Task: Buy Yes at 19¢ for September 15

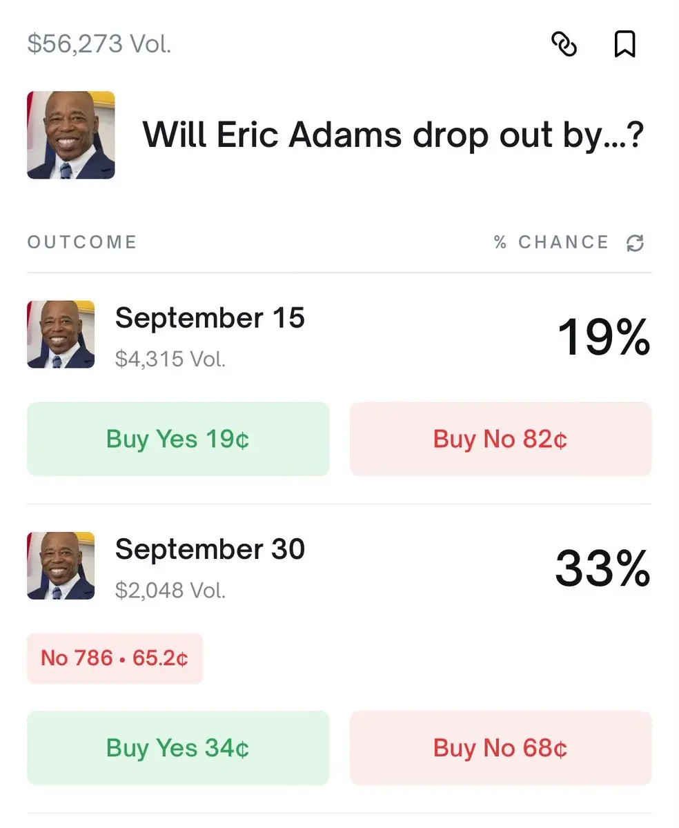Action: click(x=178, y=439)
